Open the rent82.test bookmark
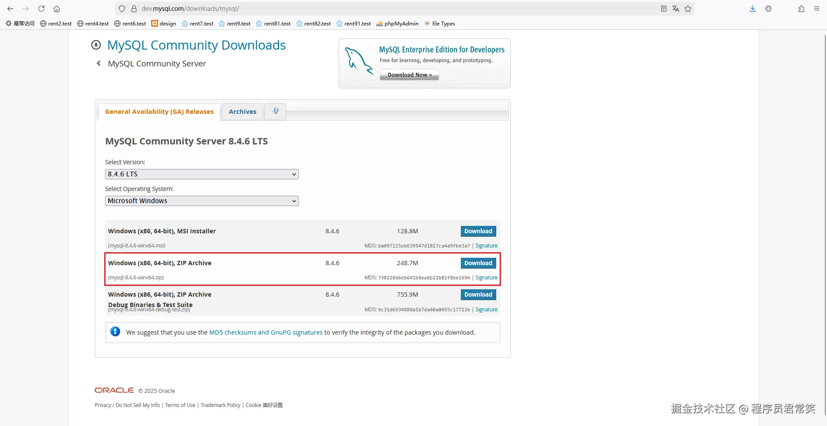 pyautogui.click(x=314, y=24)
